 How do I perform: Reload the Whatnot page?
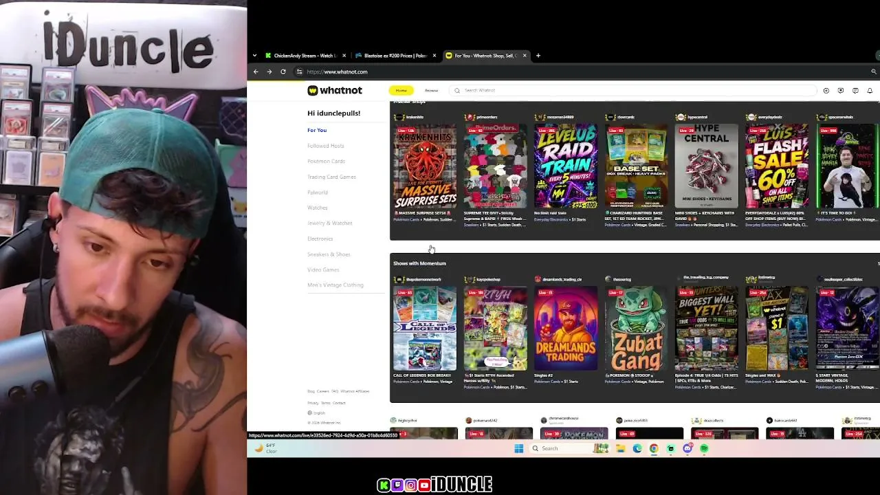283,71
